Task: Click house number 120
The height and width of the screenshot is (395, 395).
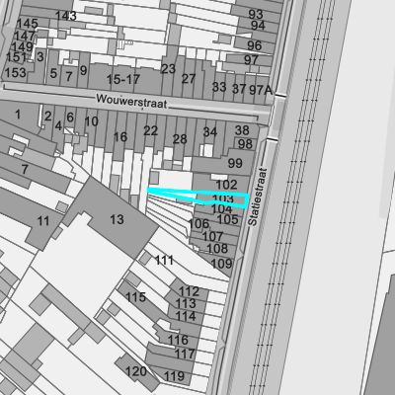Action: 135,371
